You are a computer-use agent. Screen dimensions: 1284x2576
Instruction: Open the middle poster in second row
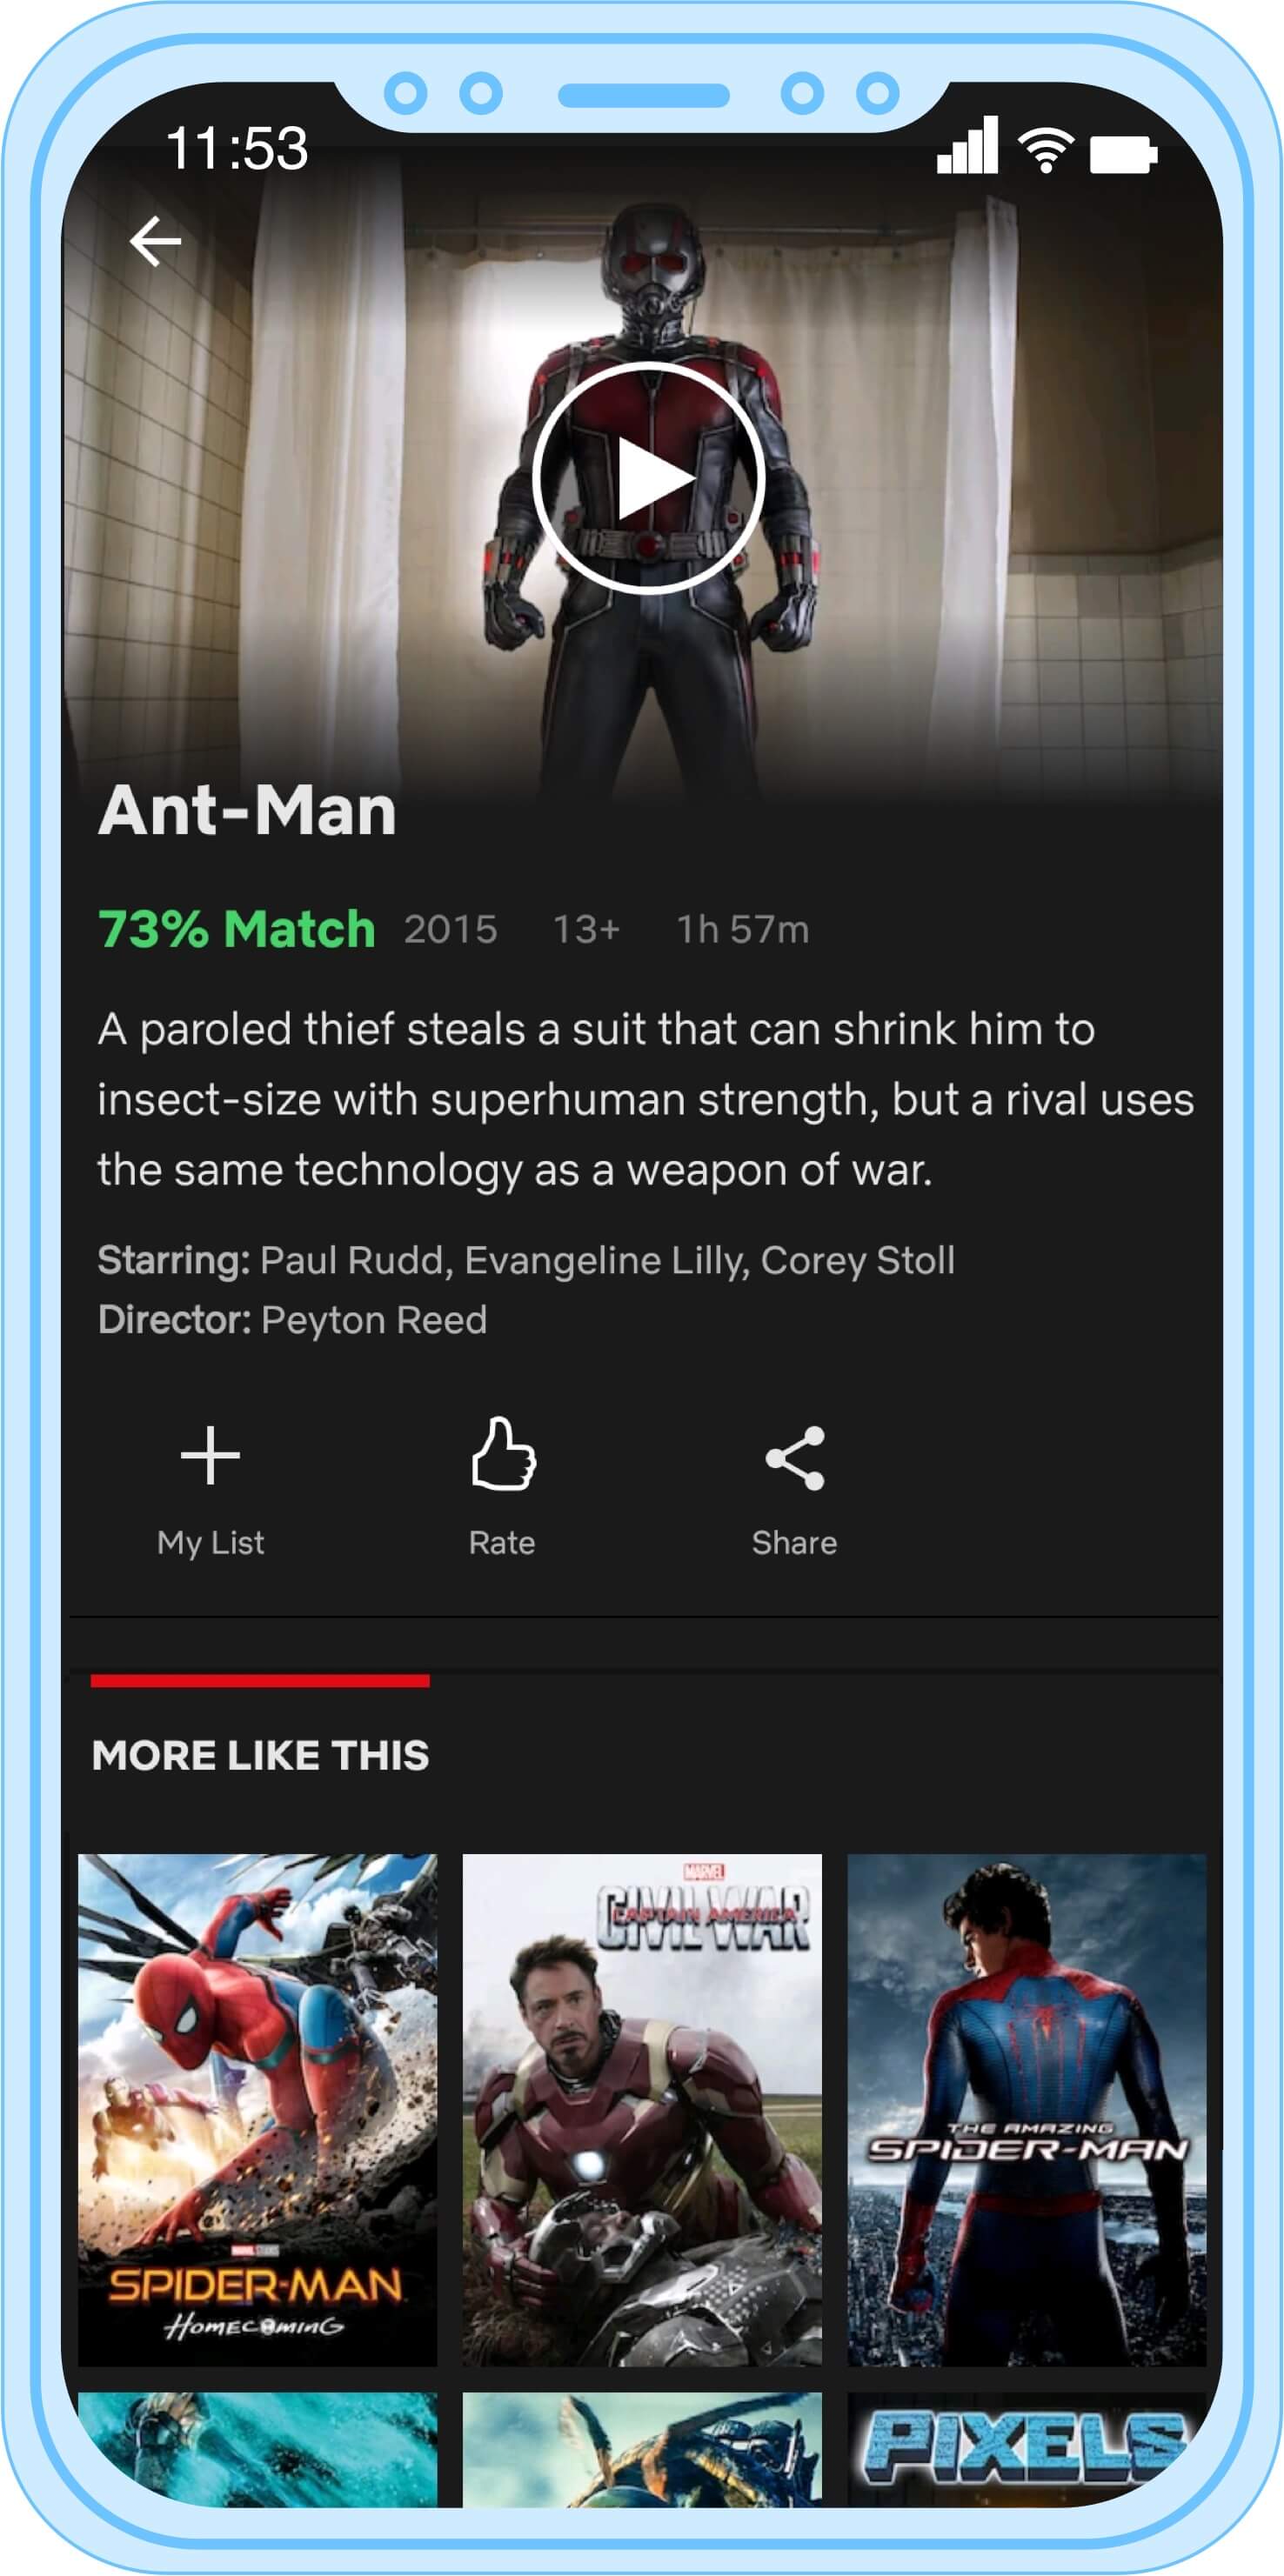point(642,2449)
